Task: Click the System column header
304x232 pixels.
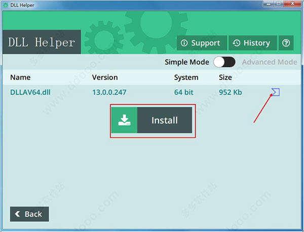Action: [x=186, y=78]
